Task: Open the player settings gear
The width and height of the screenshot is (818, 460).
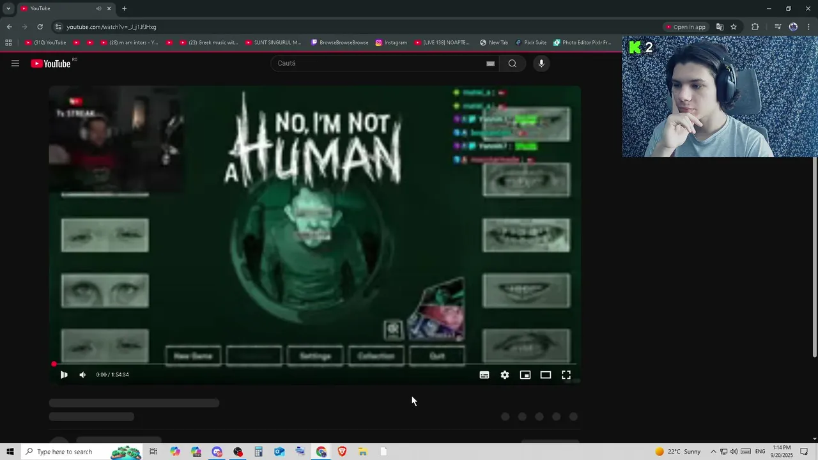Action: (x=505, y=375)
